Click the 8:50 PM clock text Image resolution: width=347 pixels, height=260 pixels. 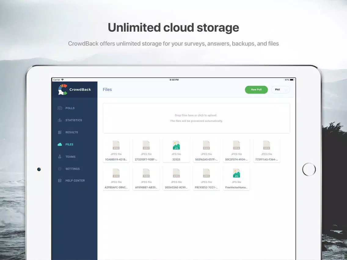174,80
